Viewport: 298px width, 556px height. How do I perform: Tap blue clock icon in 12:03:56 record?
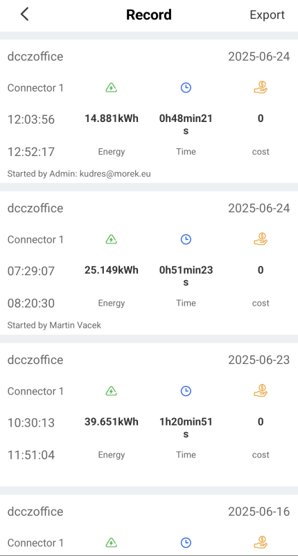(x=186, y=87)
